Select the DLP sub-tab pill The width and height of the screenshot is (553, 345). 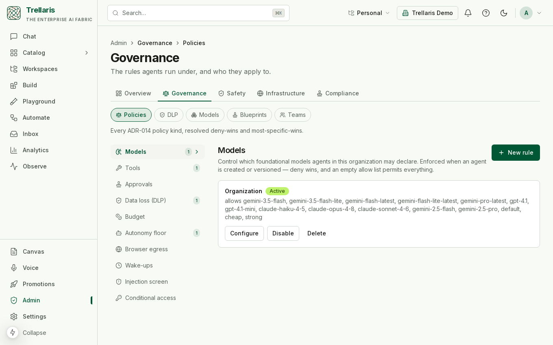(169, 115)
